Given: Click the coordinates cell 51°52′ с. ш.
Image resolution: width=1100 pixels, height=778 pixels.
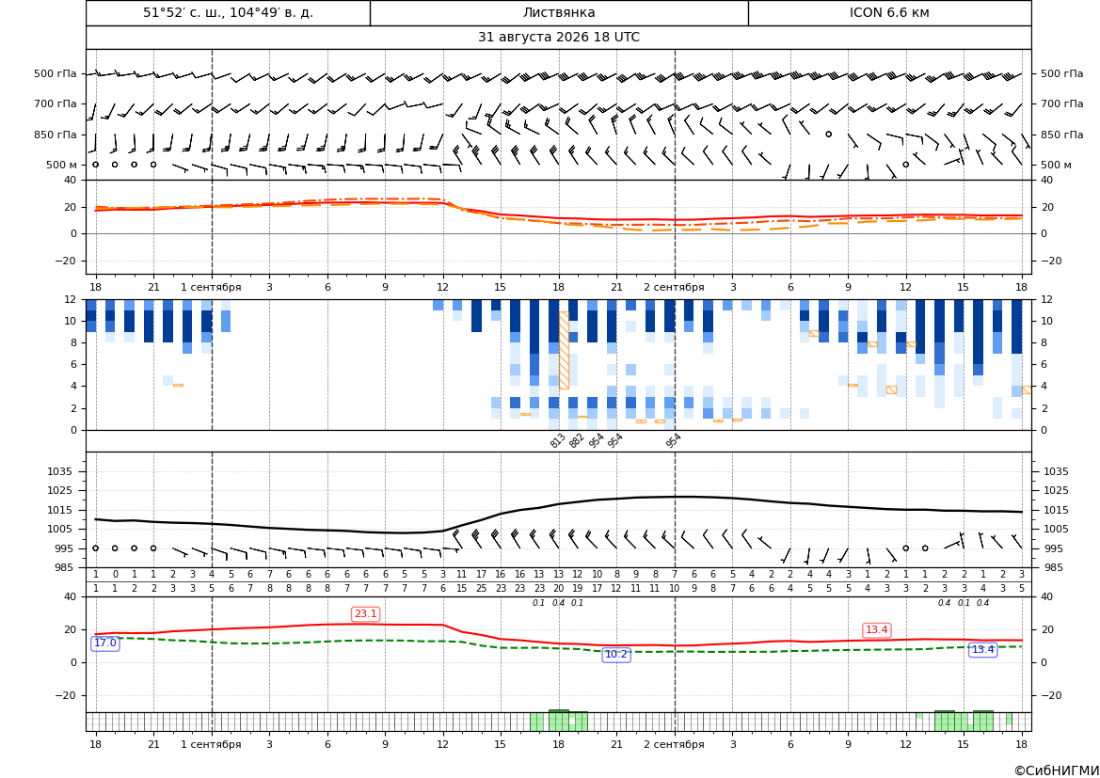Looking at the screenshot, I should click(228, 12).
